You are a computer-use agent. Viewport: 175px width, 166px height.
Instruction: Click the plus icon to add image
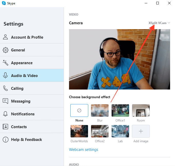(141, 131)
